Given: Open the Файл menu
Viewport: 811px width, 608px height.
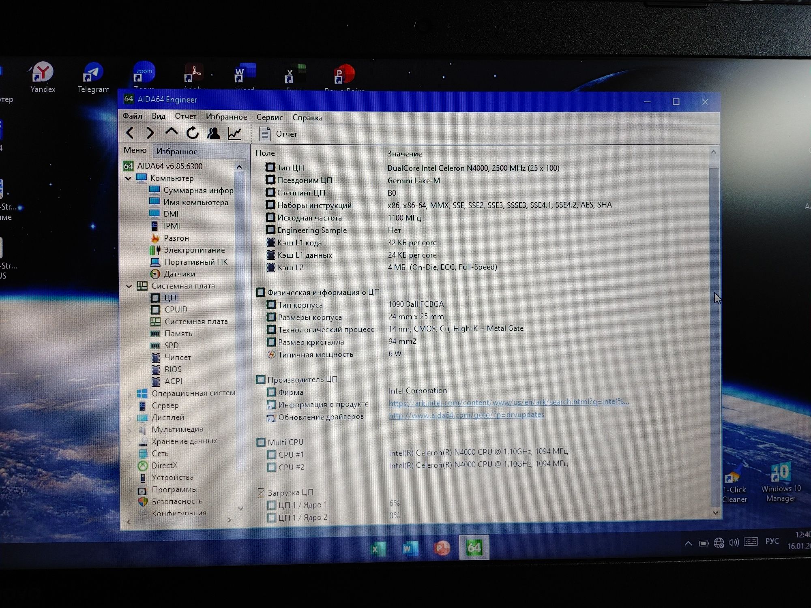Looking at the screenshot, I should (x=133, y=116).
